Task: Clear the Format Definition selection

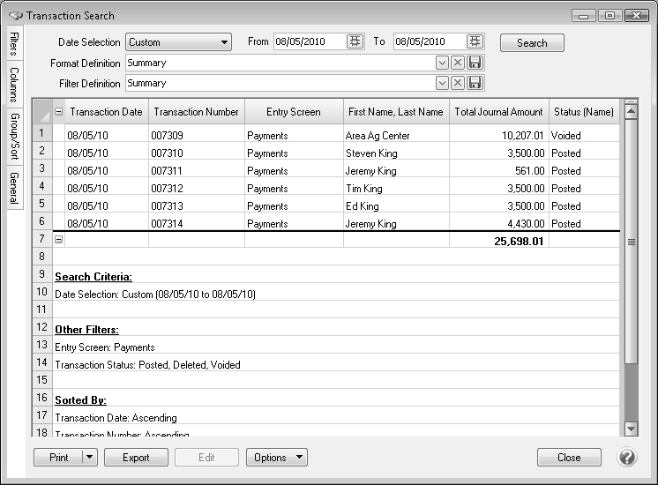Action: click(x=458, y=63)
